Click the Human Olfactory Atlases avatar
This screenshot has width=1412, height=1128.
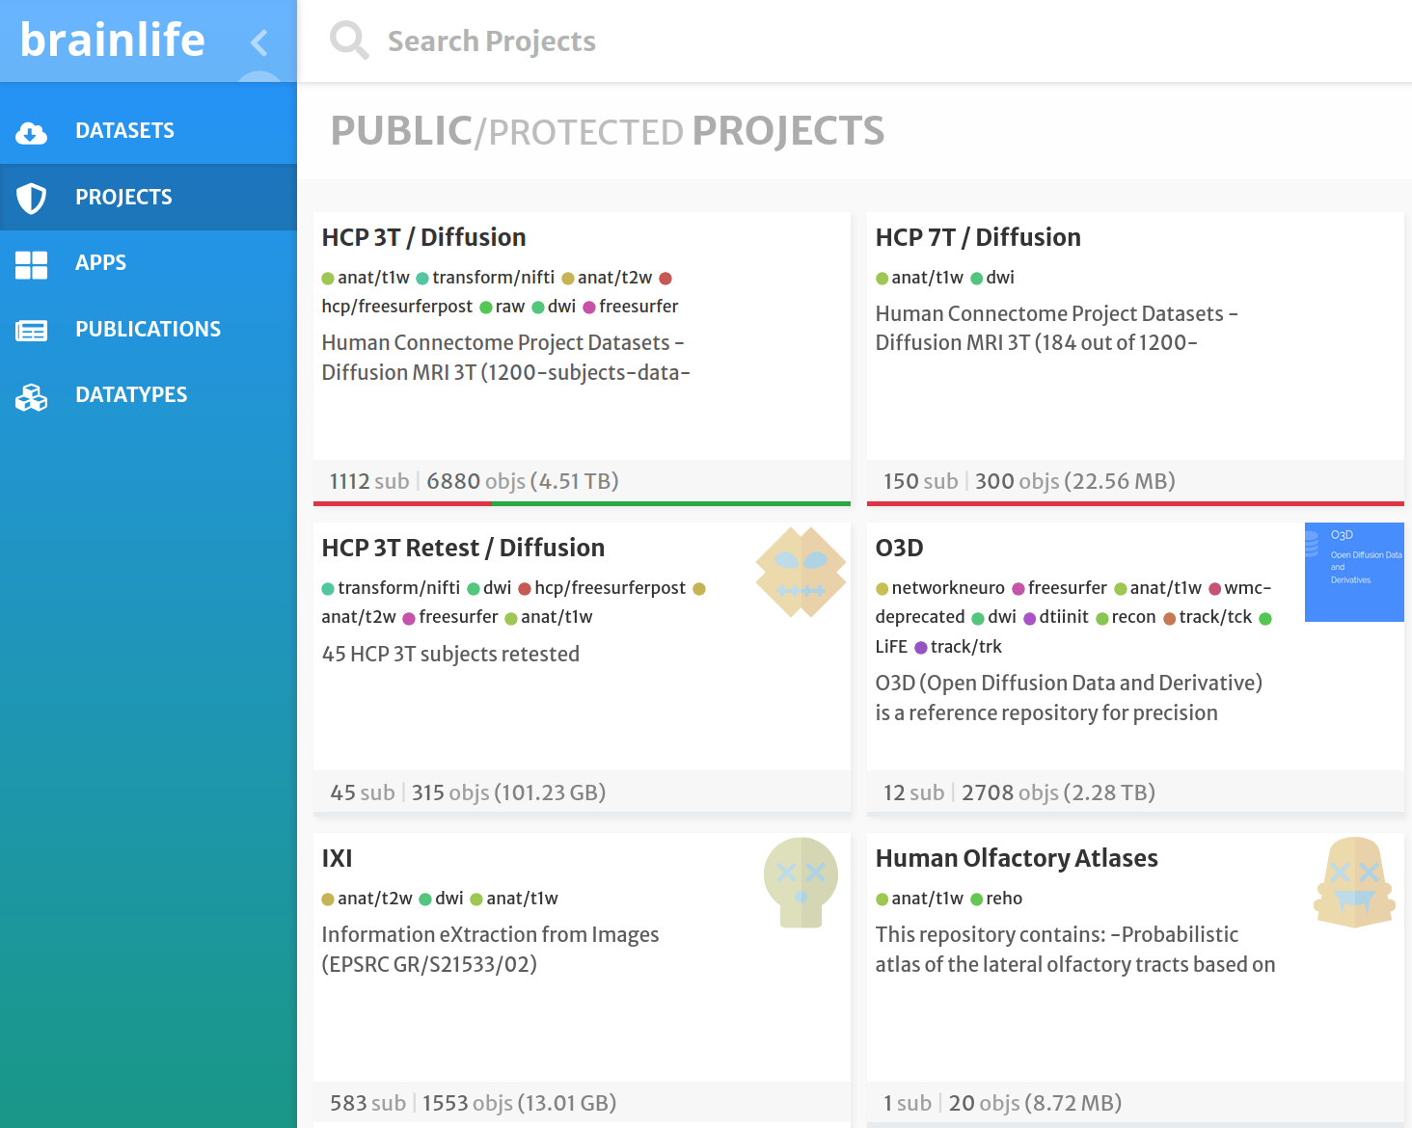pos(1354,882)
